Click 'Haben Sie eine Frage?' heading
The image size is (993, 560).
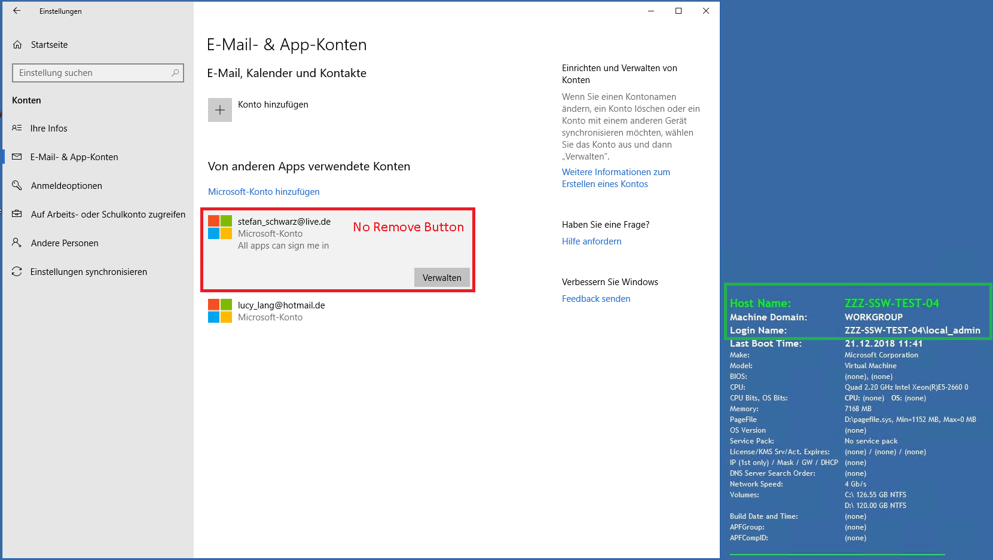[x=606, y=225]
